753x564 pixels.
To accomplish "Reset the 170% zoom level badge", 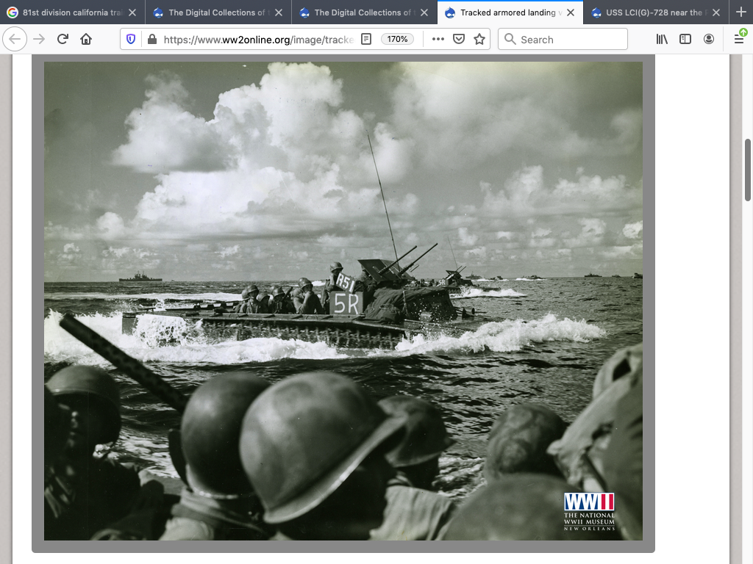I will [397, 40].
